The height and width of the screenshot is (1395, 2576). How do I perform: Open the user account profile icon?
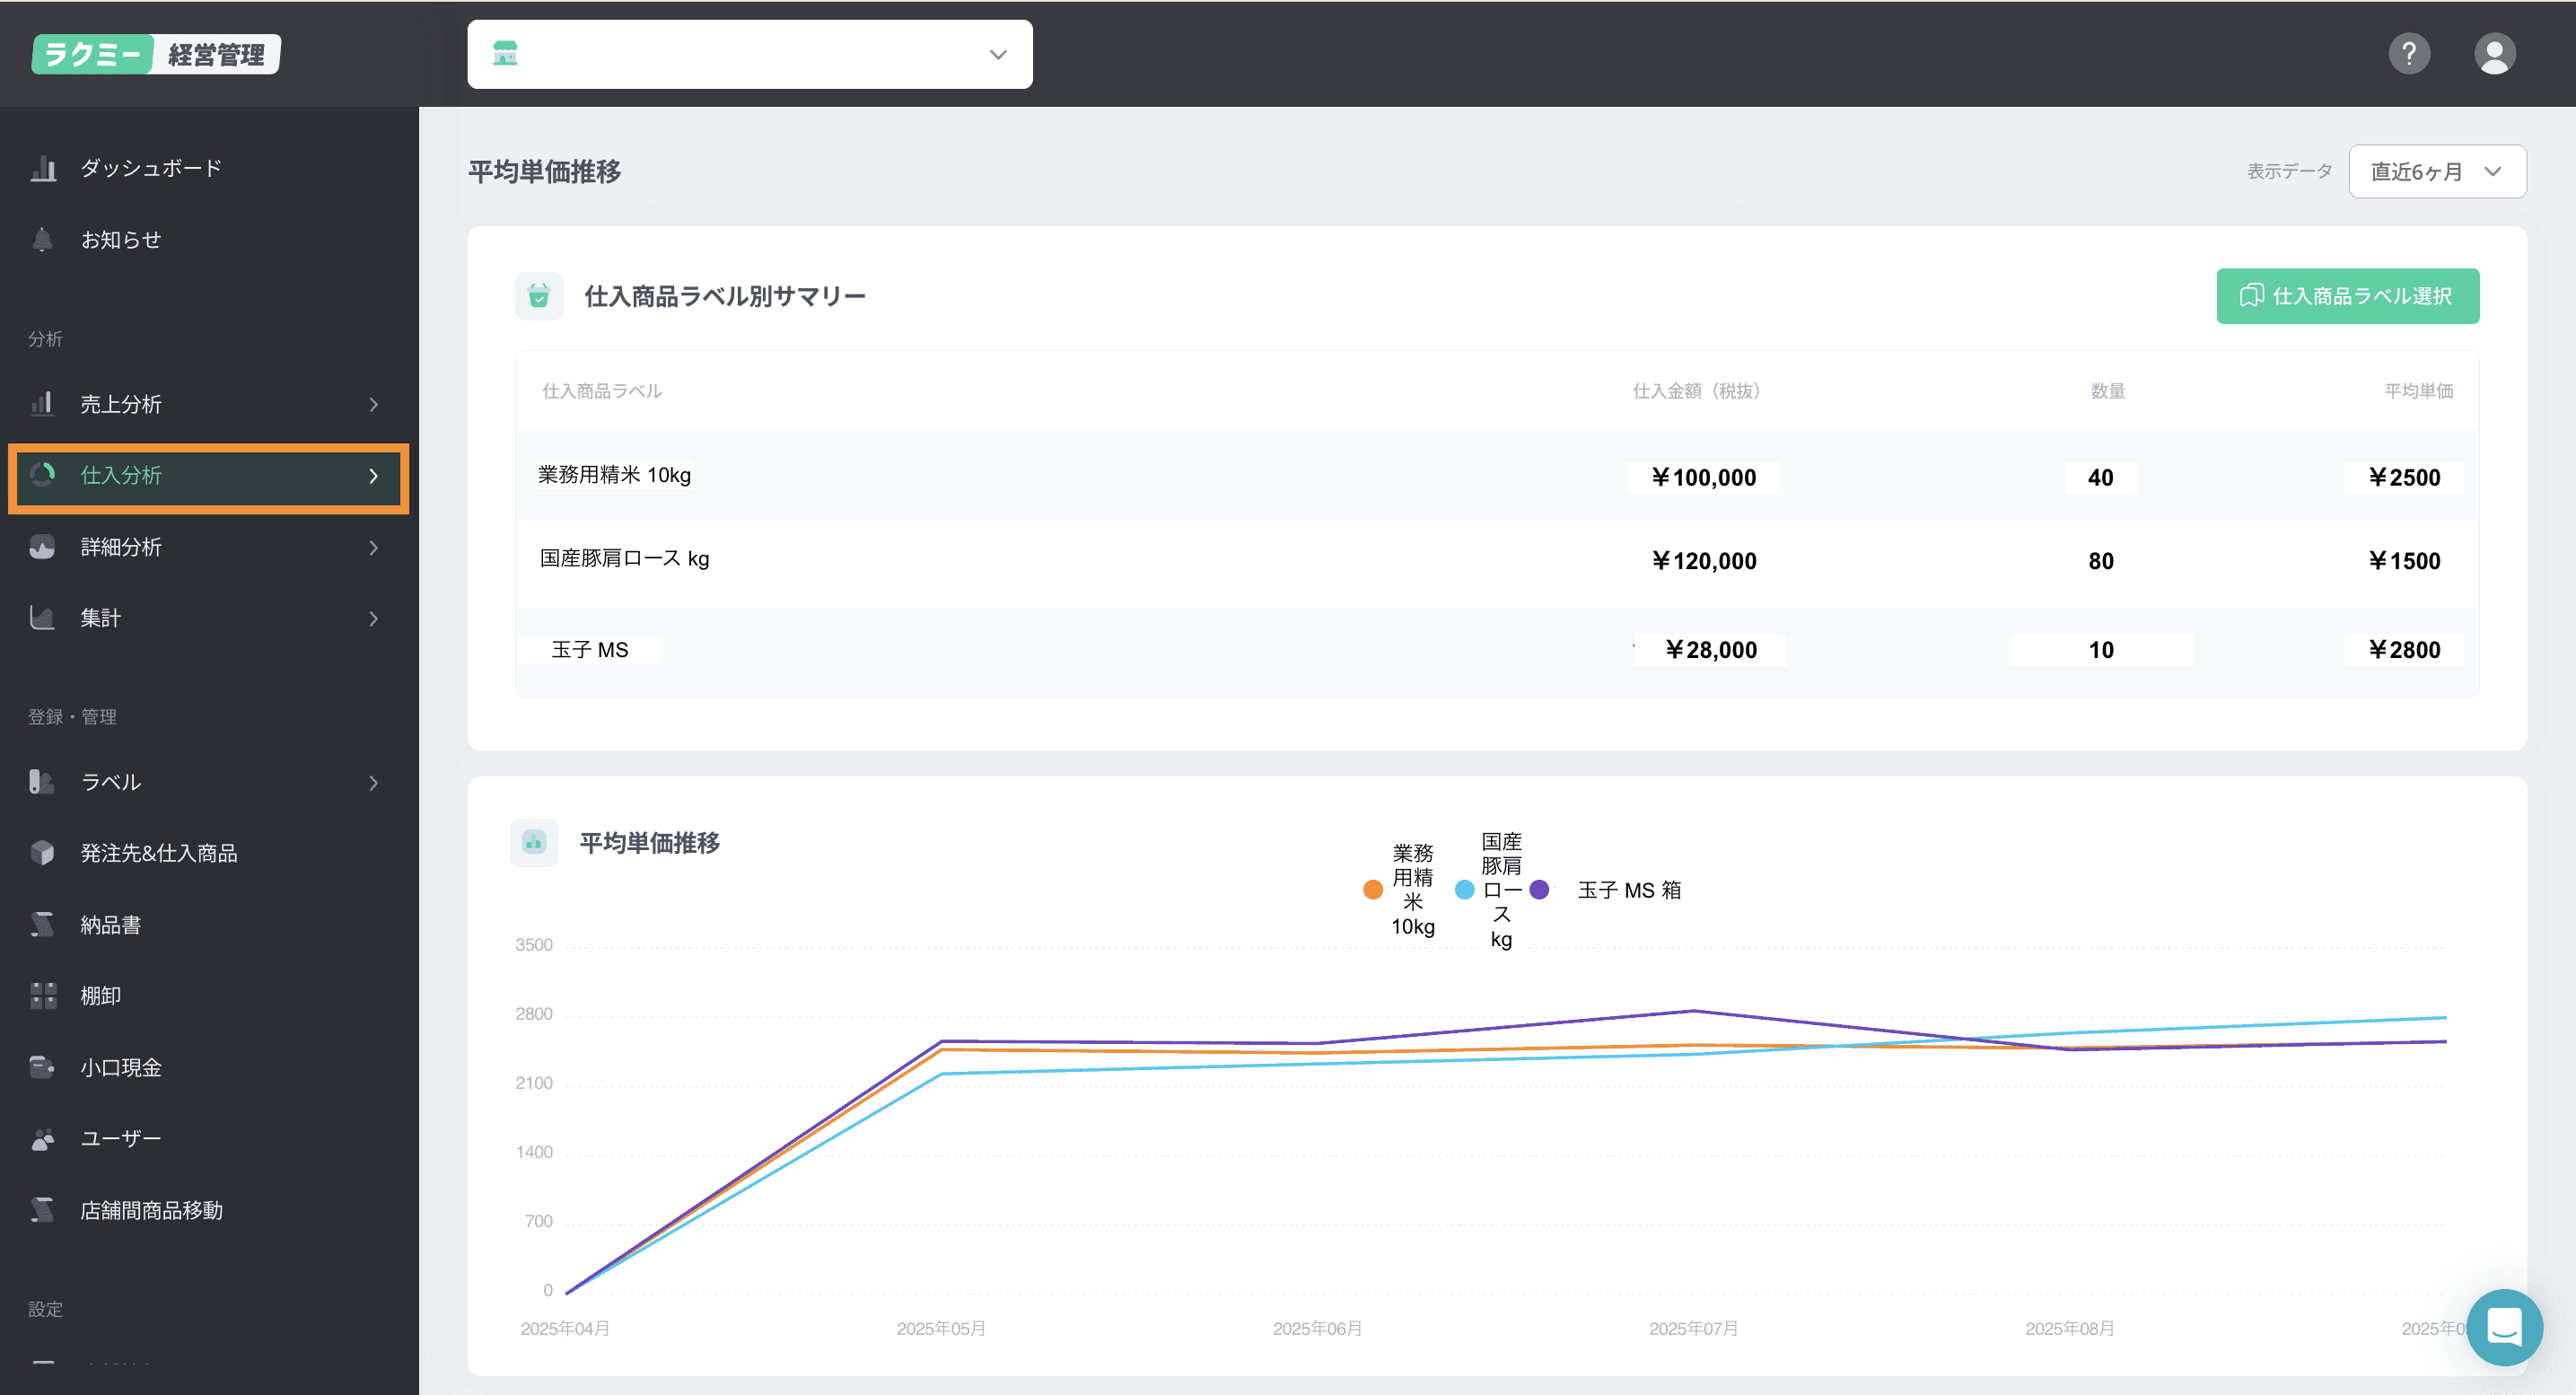2494,53
